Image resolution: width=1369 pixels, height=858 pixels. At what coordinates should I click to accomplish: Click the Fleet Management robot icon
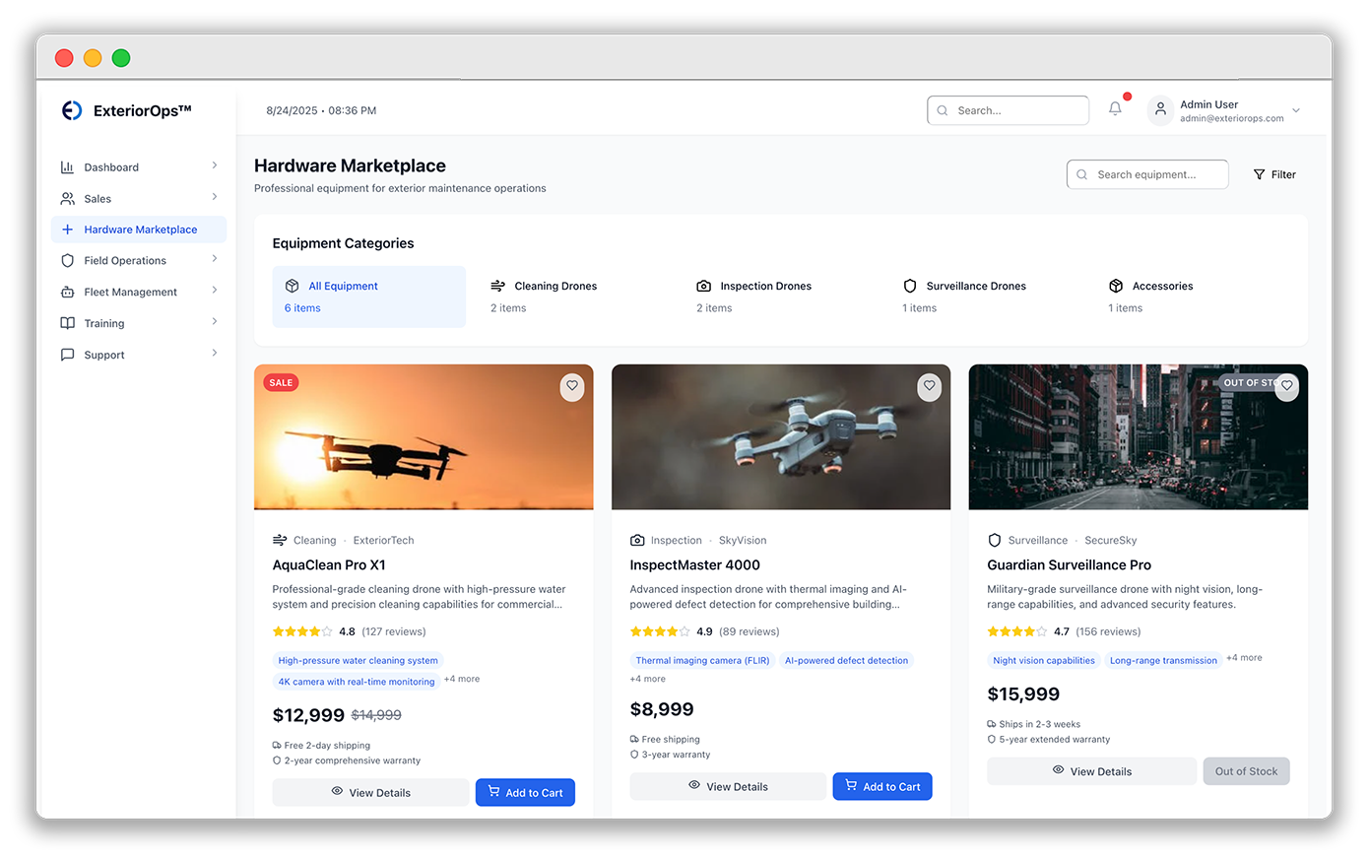(67, 293)
